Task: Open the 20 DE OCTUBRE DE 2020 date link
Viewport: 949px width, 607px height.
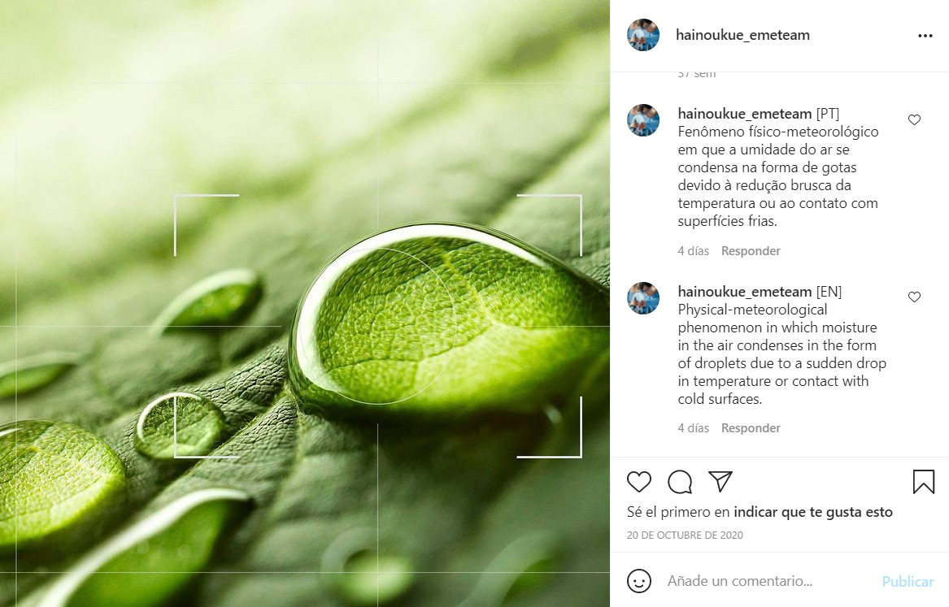Action: point(685,535)
